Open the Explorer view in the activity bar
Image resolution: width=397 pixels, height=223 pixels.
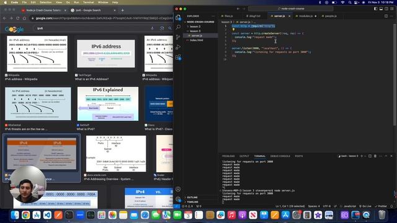coord(178,17)
